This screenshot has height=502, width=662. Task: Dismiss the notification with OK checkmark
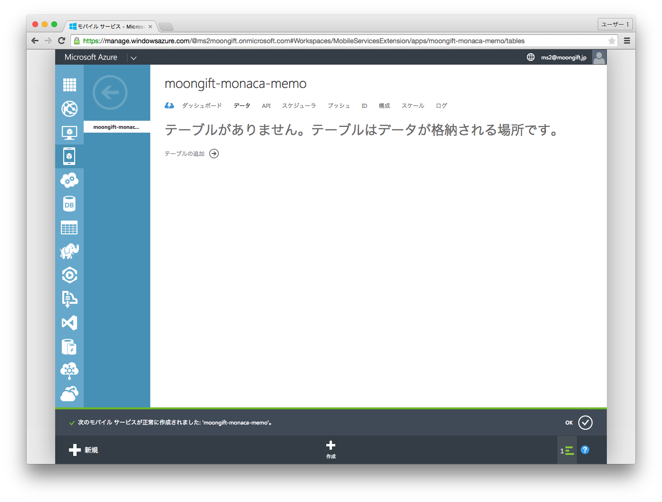[x=585, y=423]
